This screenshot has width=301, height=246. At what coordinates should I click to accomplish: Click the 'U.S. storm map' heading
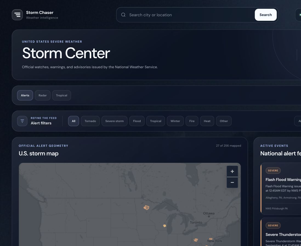click(39, 154)
